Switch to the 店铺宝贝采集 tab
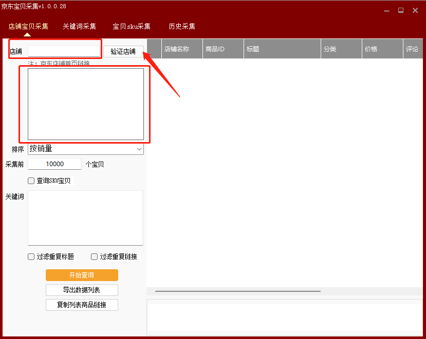Viewport: 426px width, 339px height. (x=28, y=26)
